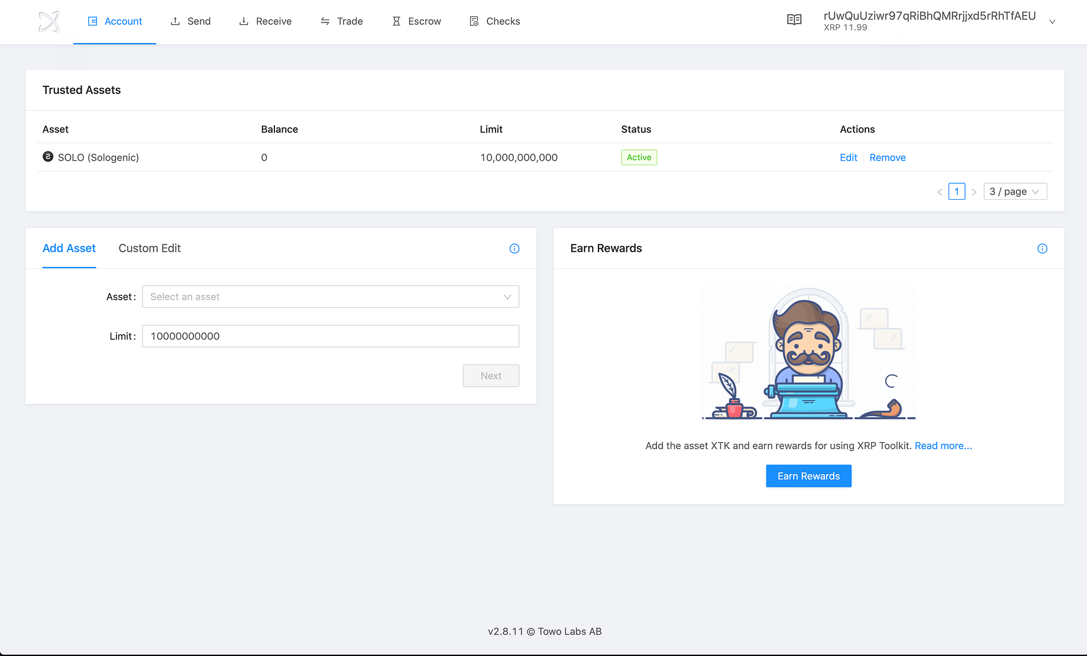Click the Balance column header

[279, 129]
